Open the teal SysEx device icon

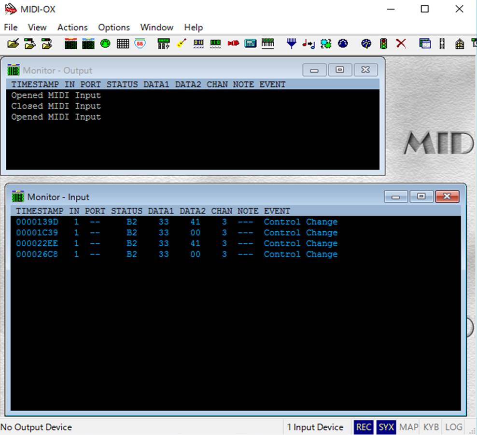pos(251,43)
